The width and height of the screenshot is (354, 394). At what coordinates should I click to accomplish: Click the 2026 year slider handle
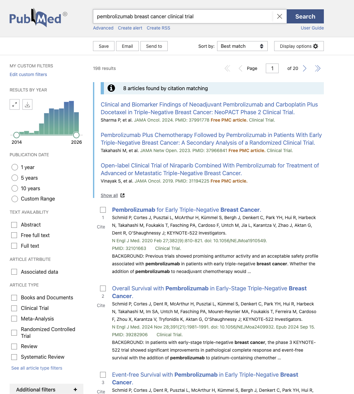pos(76,135)
